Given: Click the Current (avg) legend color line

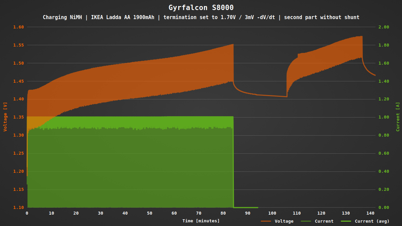Looking at the screenshot, I should point(346,221).
